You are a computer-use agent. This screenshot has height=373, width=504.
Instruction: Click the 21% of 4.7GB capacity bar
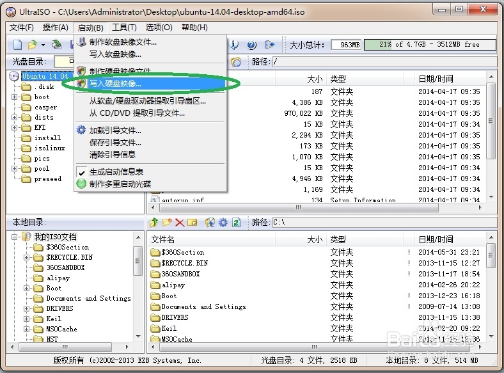[430, 45]
